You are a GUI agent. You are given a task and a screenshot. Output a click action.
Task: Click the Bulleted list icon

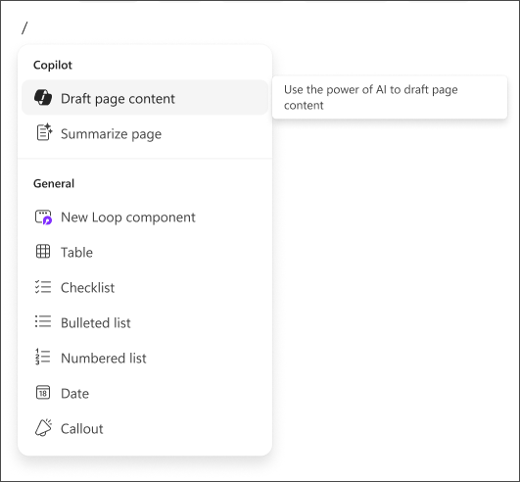coord(43,321)
